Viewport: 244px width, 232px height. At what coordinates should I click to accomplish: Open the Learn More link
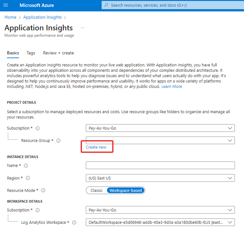(x=172, y=86)
